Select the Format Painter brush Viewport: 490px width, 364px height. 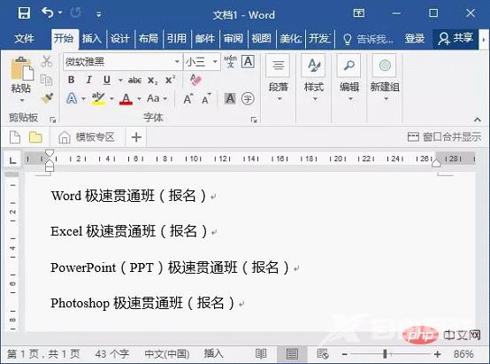[47, 98]
